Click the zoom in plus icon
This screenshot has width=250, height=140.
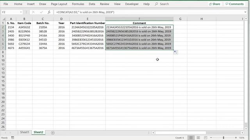(236, 138)
